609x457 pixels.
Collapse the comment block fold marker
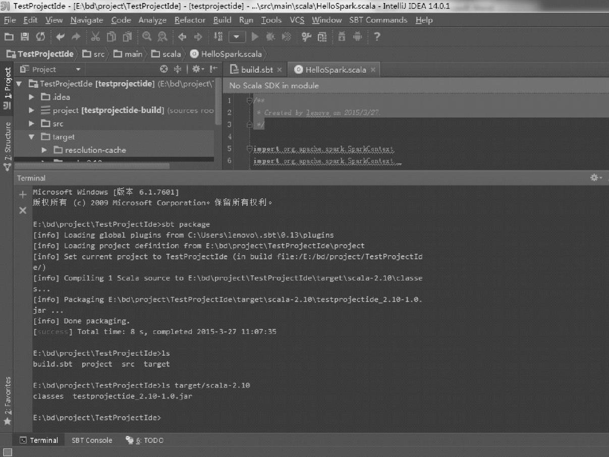pos(249,100)
